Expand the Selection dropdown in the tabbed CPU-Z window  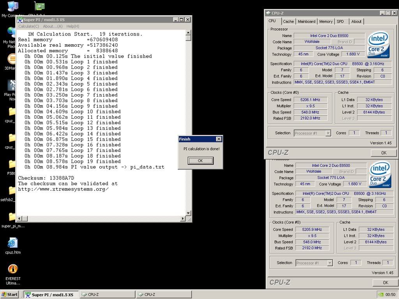pos(328,133)
